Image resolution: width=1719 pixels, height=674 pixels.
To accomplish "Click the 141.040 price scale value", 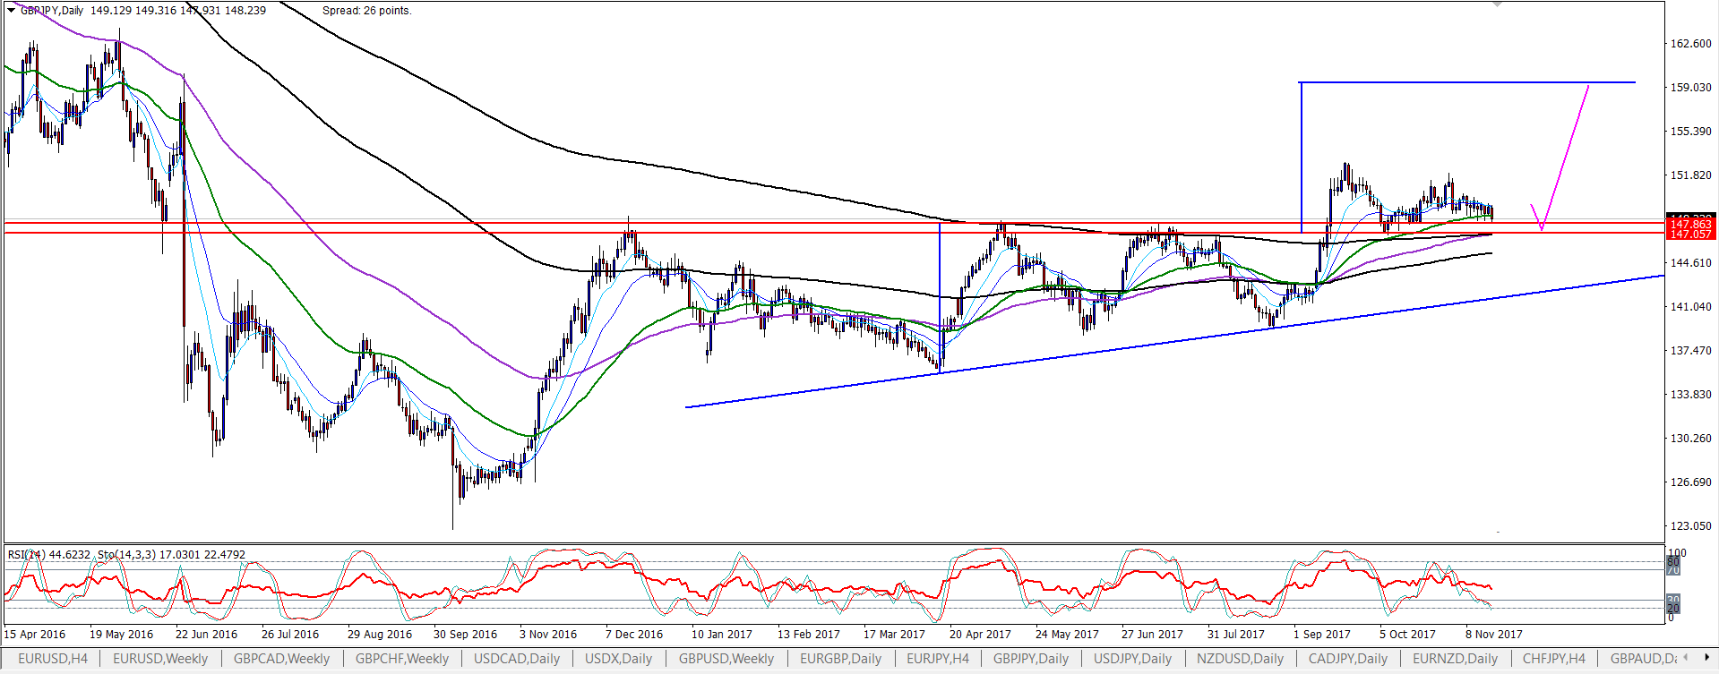I will (1691, 307).
